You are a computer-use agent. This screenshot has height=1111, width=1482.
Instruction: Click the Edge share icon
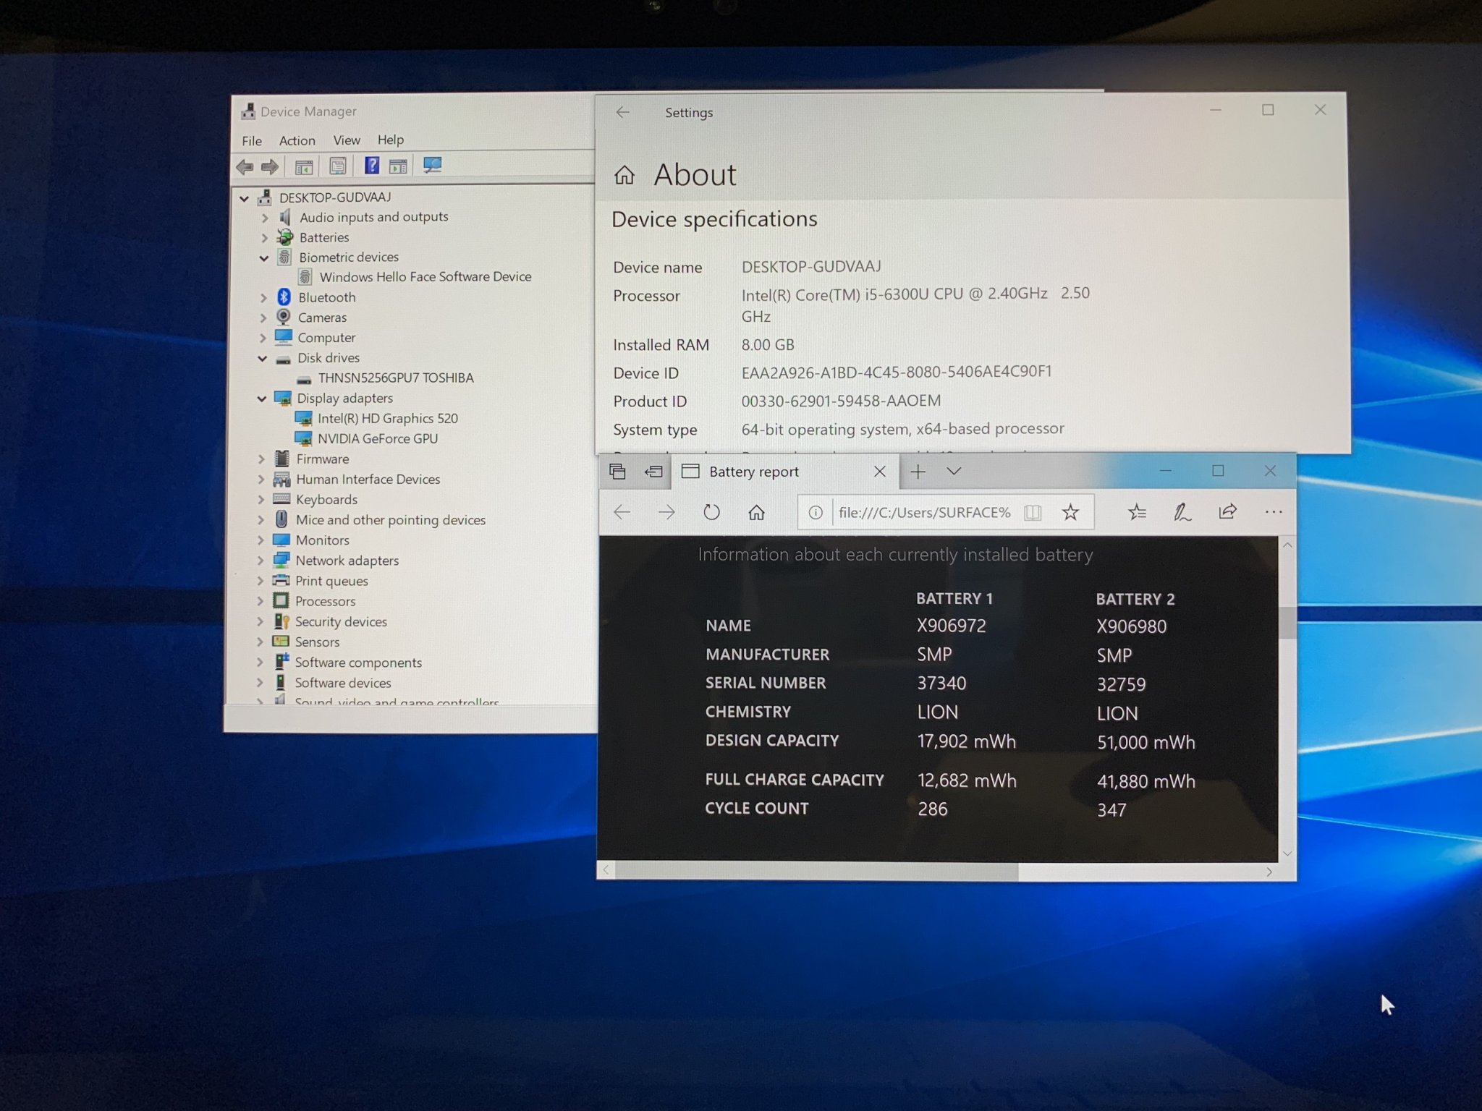point(1227,512)
